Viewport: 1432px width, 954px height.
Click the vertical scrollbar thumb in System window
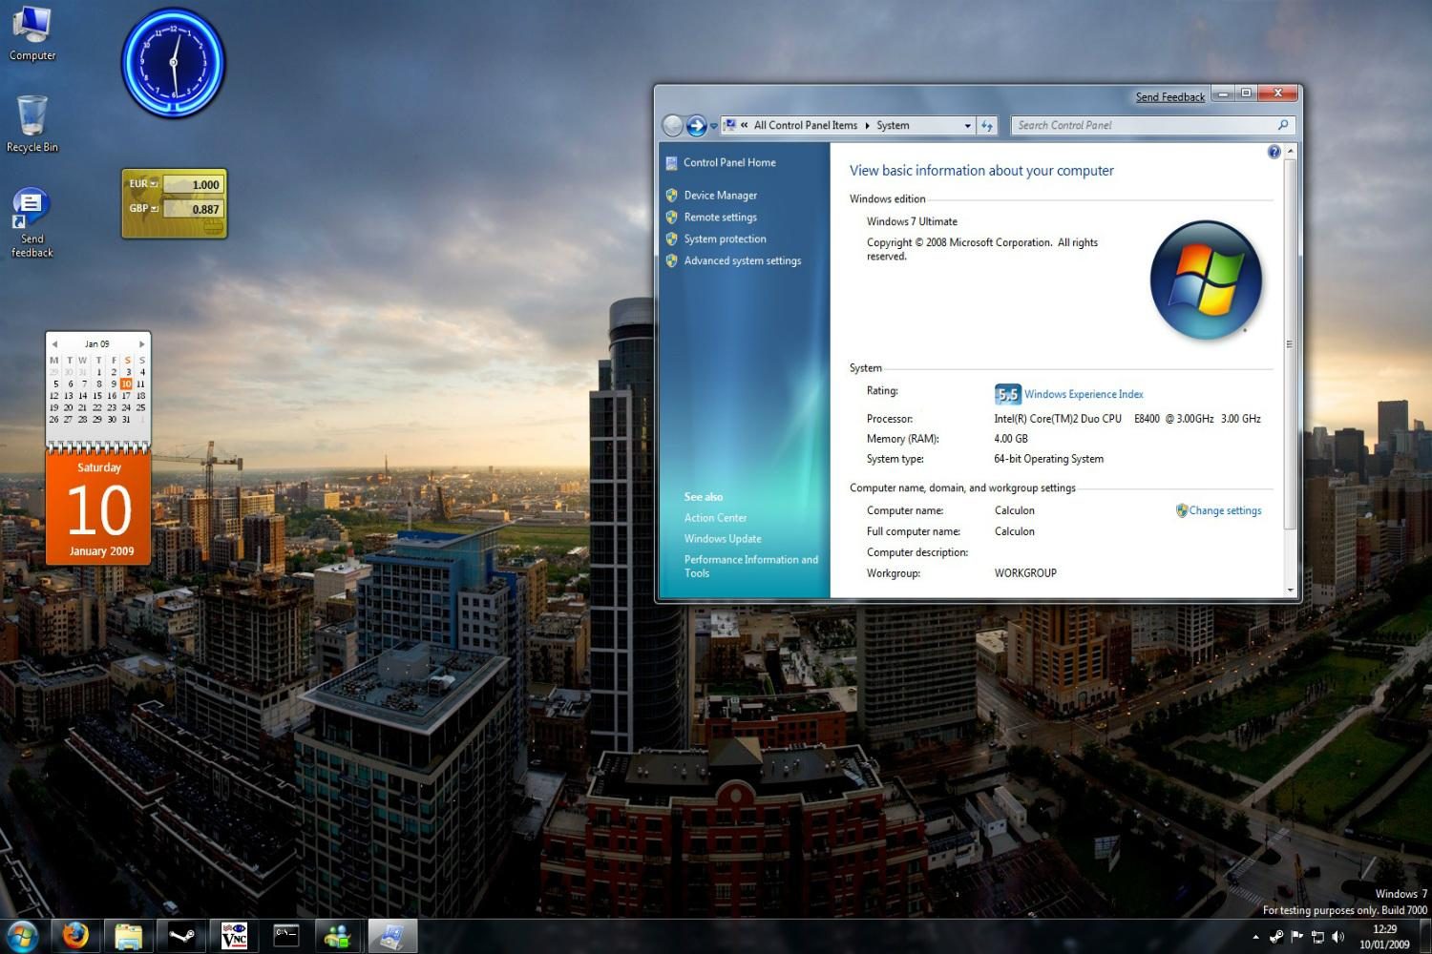(x=1290, y=343)
